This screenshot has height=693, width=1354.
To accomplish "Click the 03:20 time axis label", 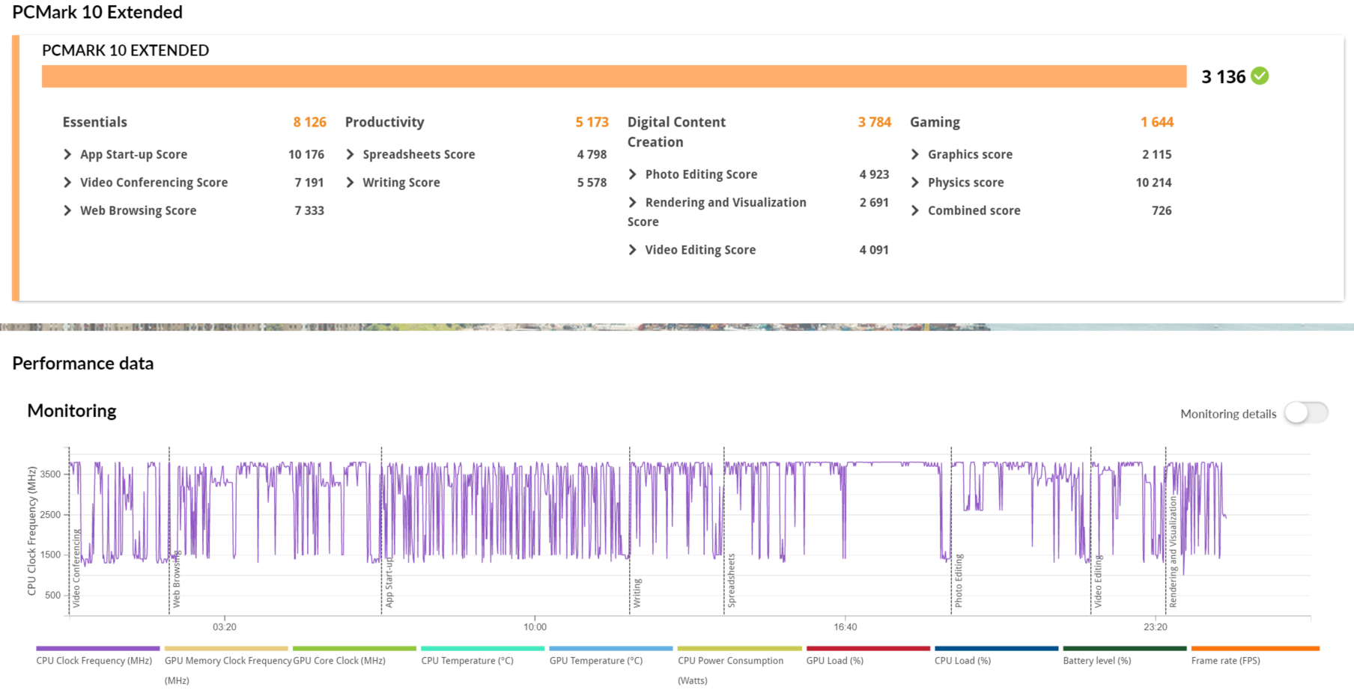I will click(225, 627).
